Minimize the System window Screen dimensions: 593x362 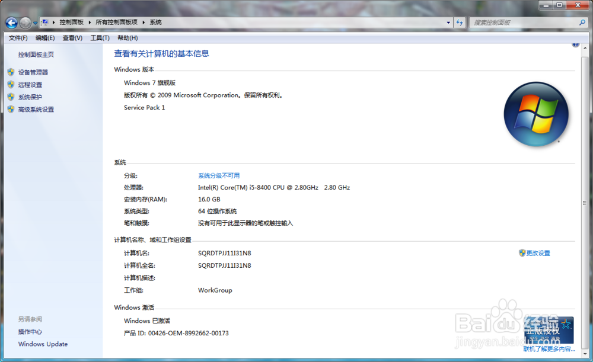coord(546,5)
